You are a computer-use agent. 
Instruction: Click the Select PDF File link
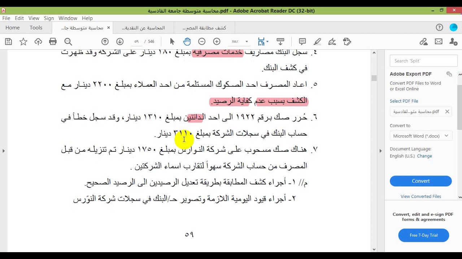point(404,101)
